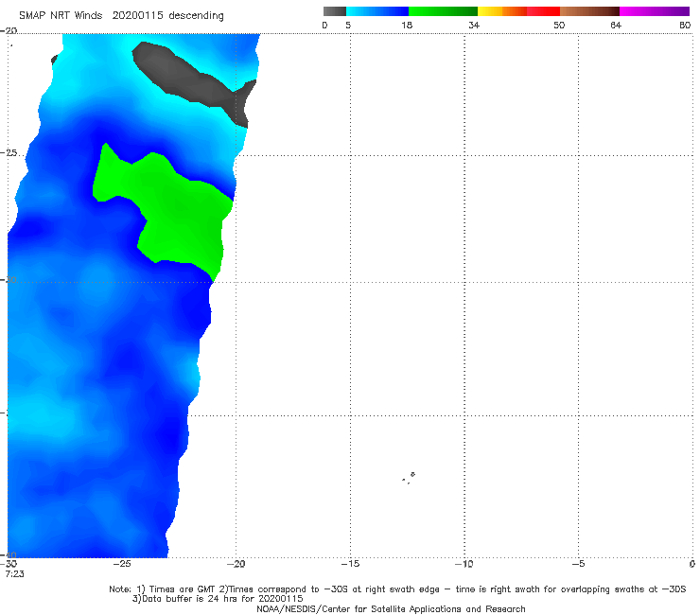
Task: Click the note line starting 'Note: 1) Times are GMT'
Action: tap(397, 589)
